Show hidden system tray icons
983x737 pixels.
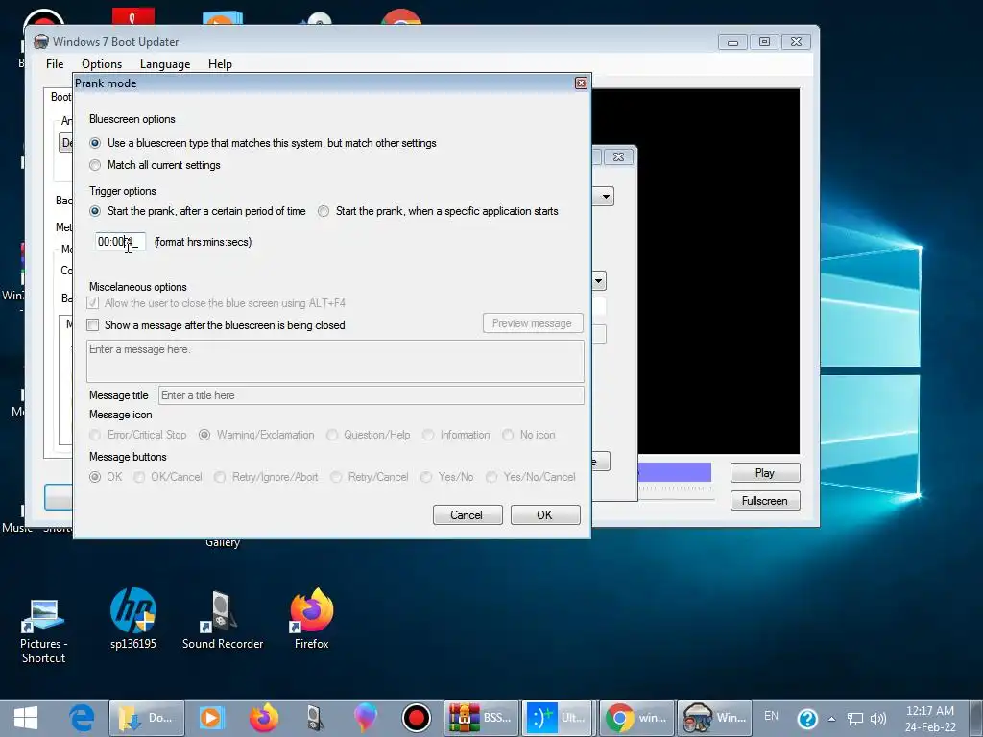tap(832, 719)
